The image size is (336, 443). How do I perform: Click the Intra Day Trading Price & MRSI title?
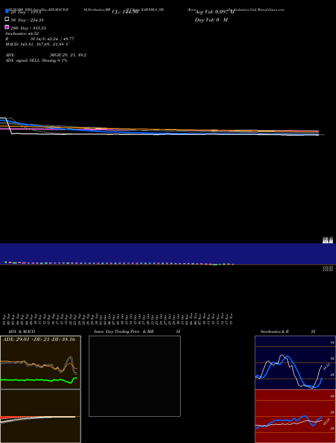point(137,332)
